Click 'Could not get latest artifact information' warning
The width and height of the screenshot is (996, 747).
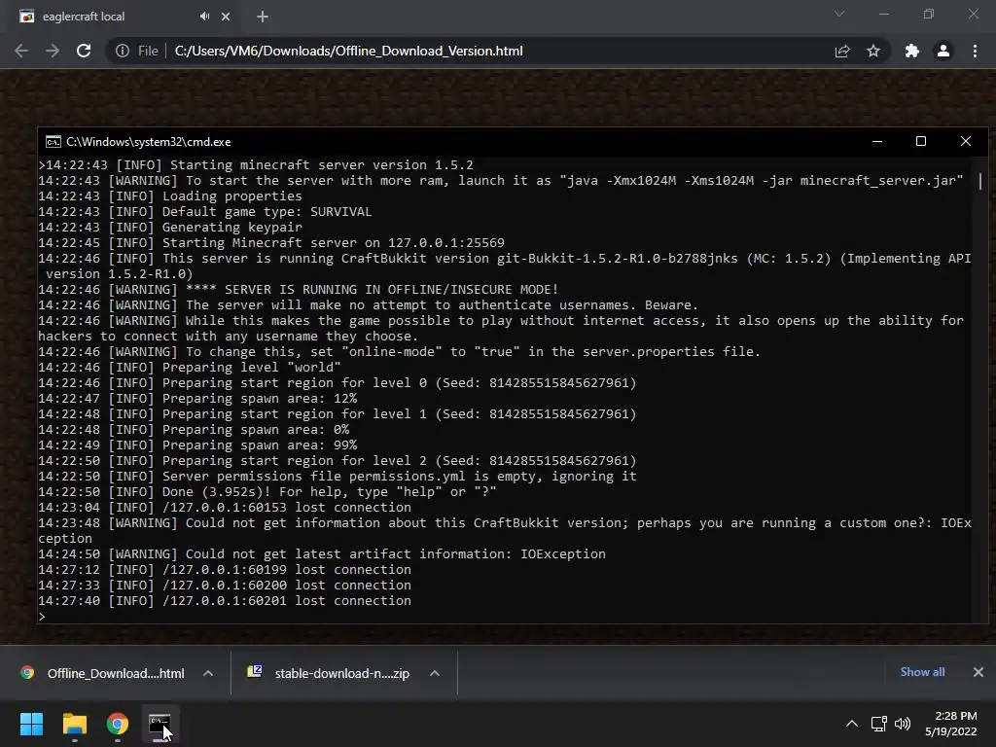(322, 554)
